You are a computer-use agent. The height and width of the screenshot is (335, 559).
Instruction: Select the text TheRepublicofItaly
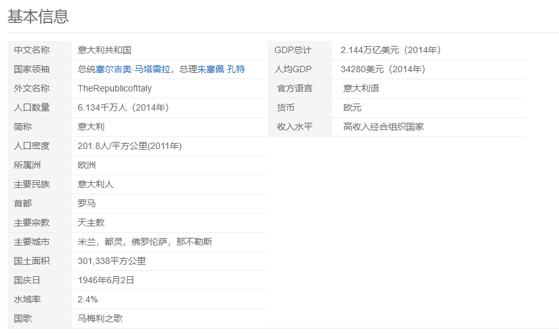114,88
